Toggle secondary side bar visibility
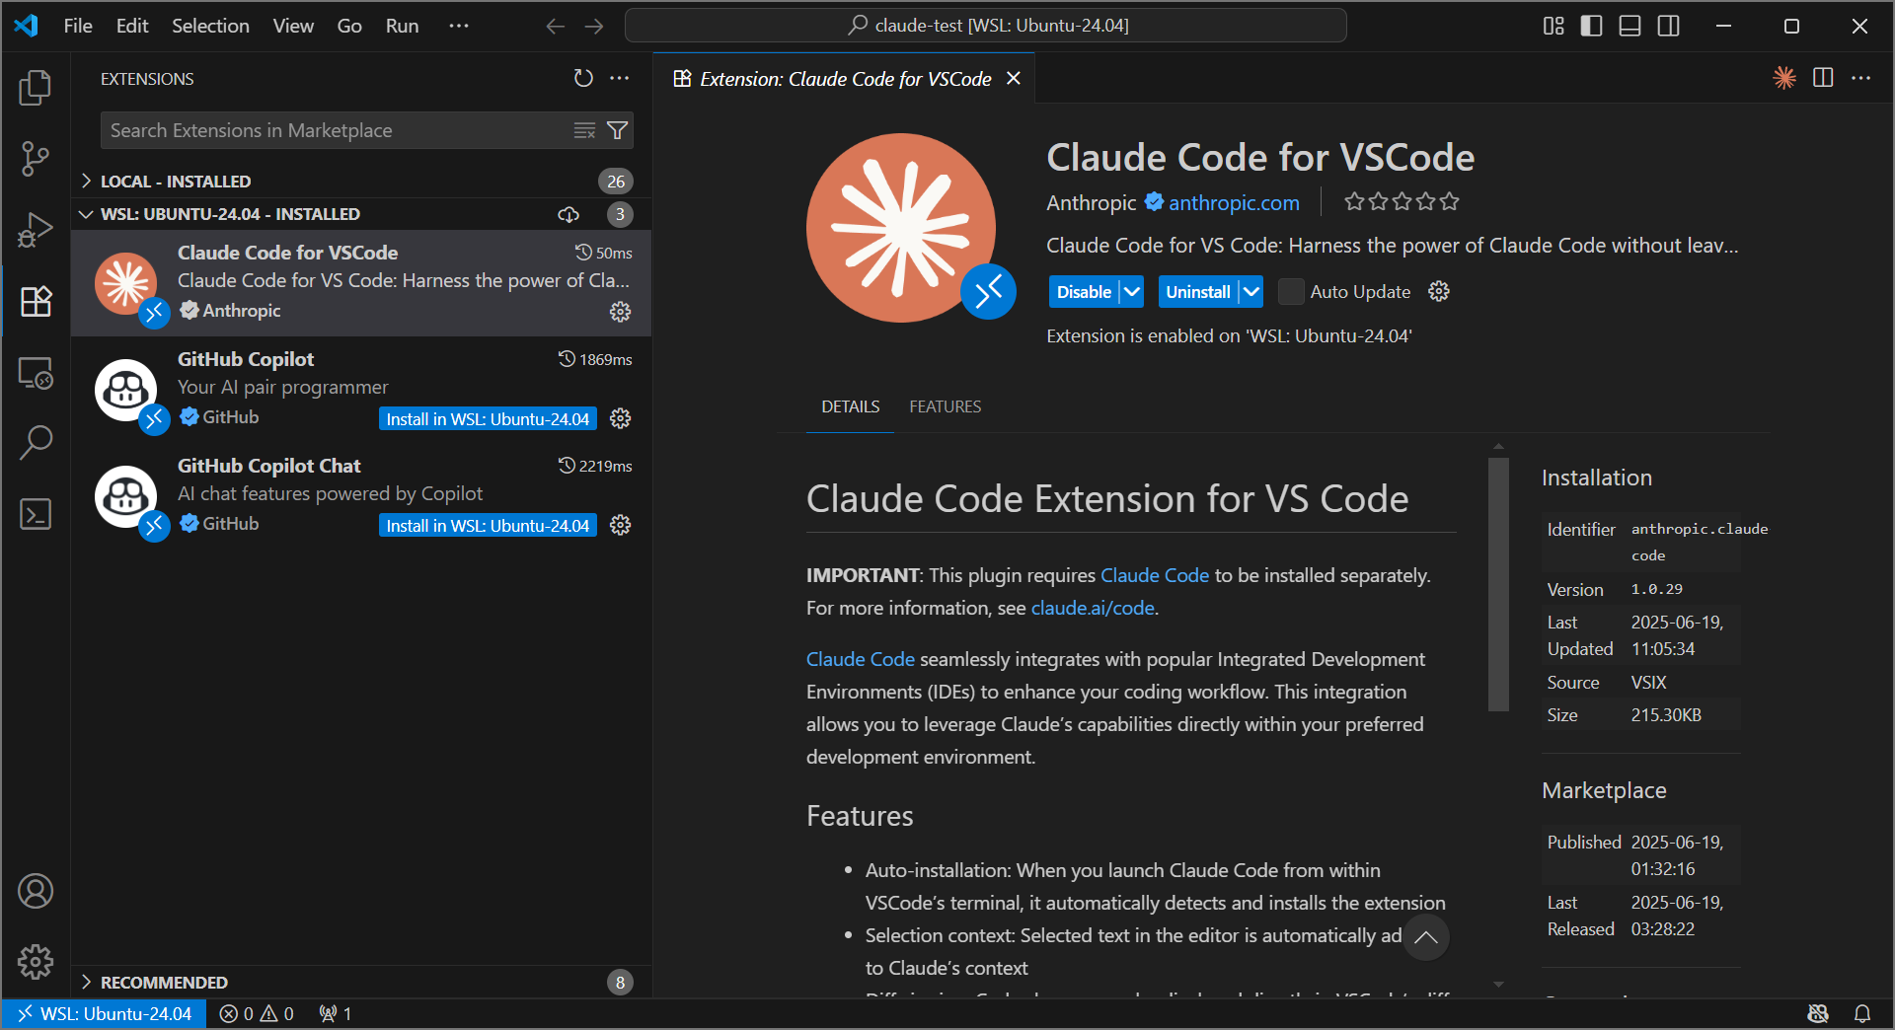Viewport: 1895px width, 1030px height. 1669,26
